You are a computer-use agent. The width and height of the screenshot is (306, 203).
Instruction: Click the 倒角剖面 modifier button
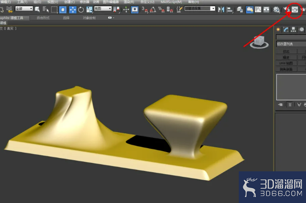coord(286,69)
